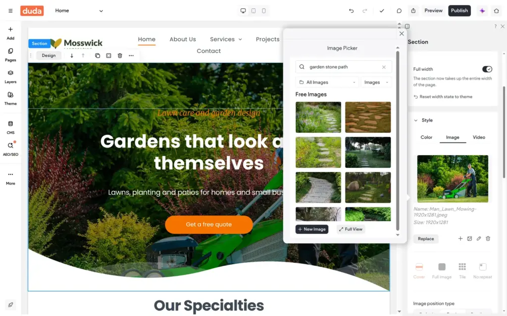Click in the image search field
The width and height of the screenshot is (507, 316).
pos(344,67)
